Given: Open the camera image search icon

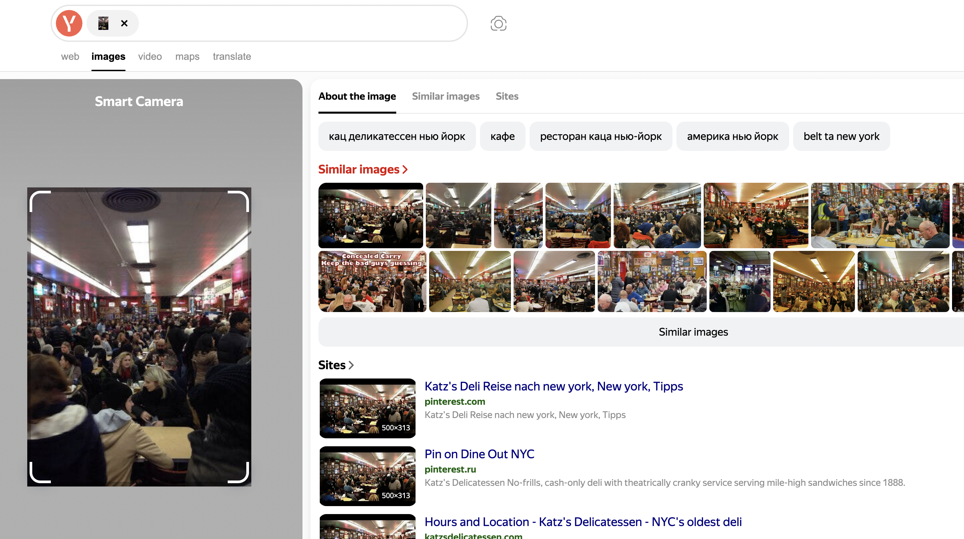Looking at the screenshot, I should [x=498, y=24].
